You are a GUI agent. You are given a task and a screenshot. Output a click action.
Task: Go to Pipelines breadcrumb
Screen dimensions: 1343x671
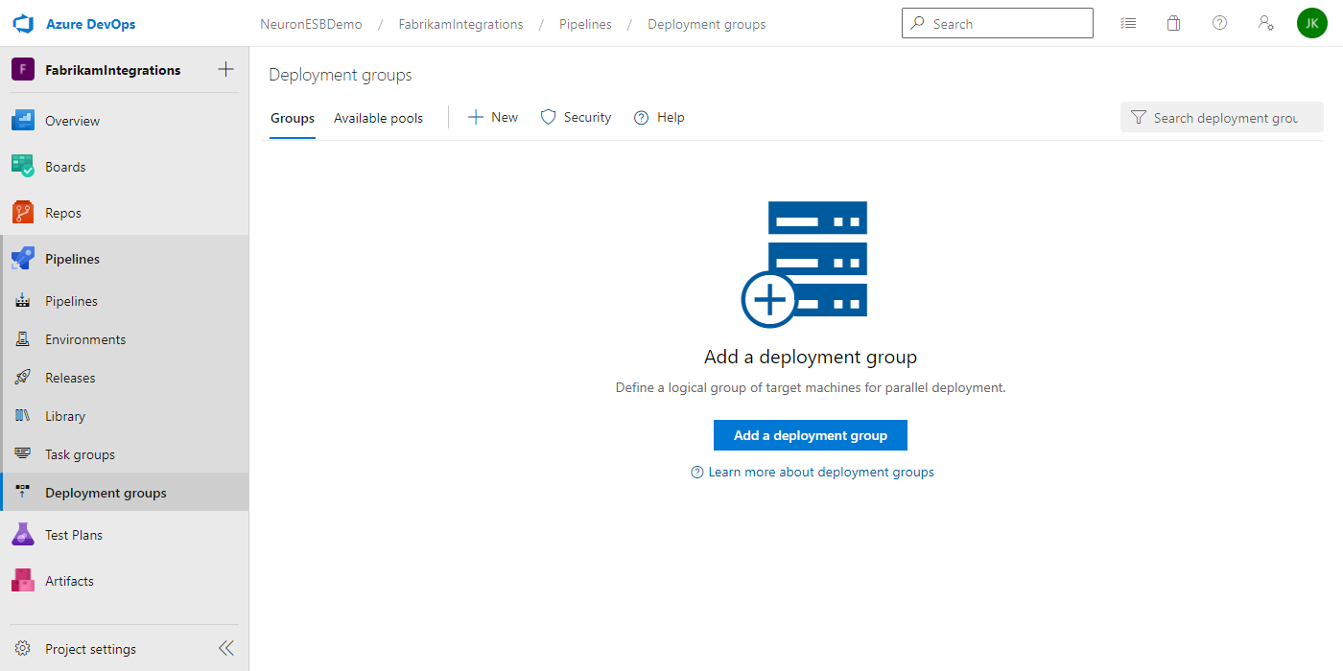pos(586,24)
